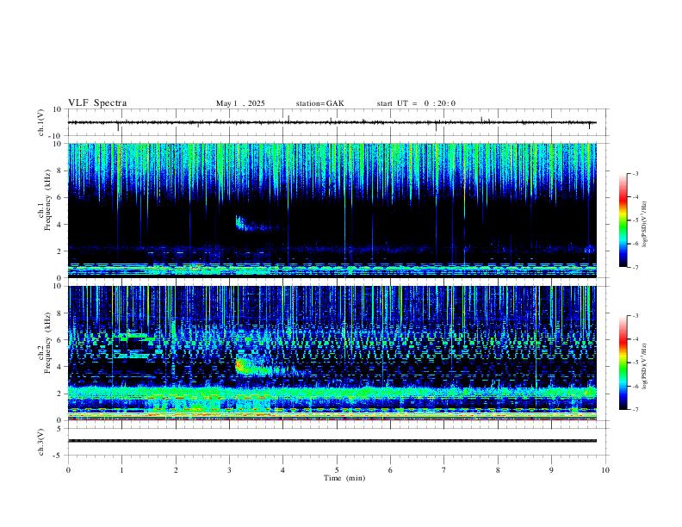Click the "VLF Spectra" plot title
This screenshot has height=527, width=682.
coord(97,103)
